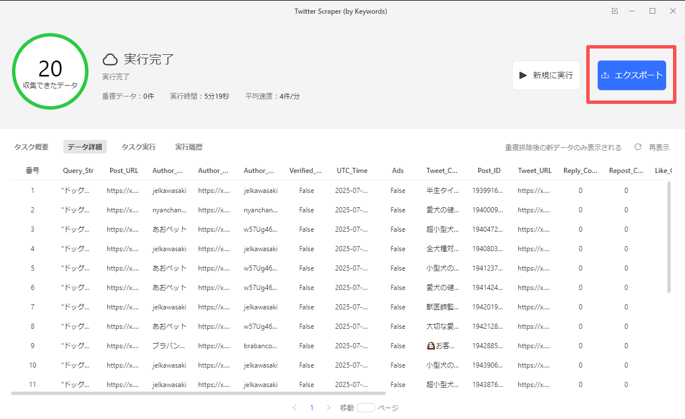This screenshot has width=685, height=419.
Task: Click row 9 Tweet content cell
Action: [443, 346]
